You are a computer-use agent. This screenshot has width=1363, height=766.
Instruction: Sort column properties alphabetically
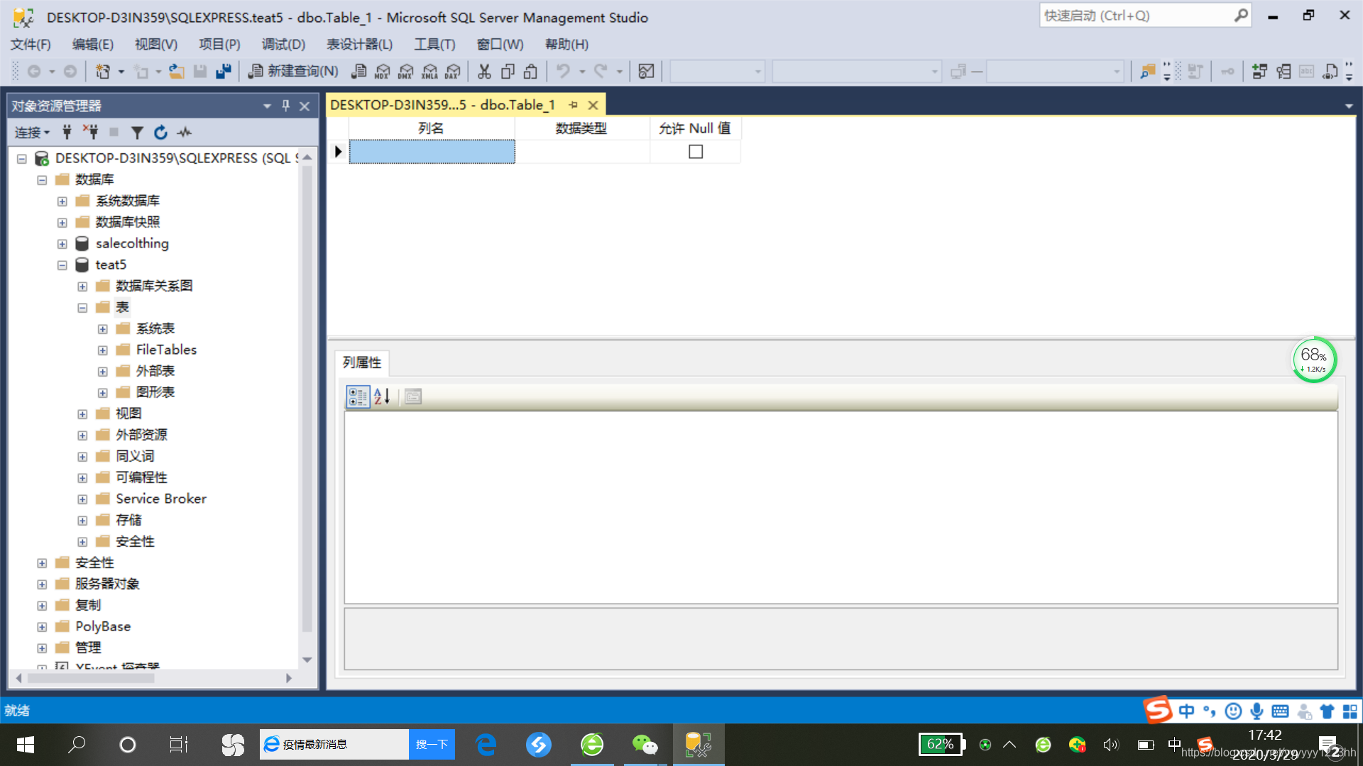(x=382, y=396)
